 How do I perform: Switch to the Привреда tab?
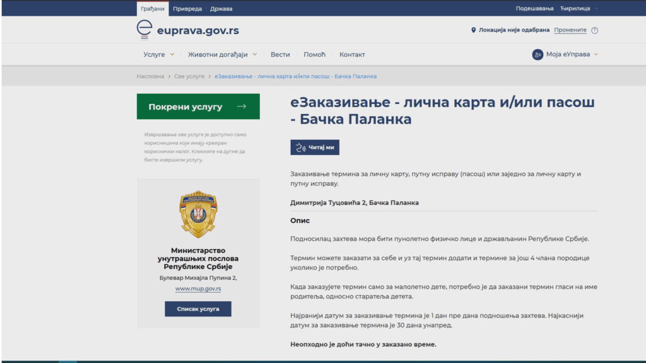point(187,8)
